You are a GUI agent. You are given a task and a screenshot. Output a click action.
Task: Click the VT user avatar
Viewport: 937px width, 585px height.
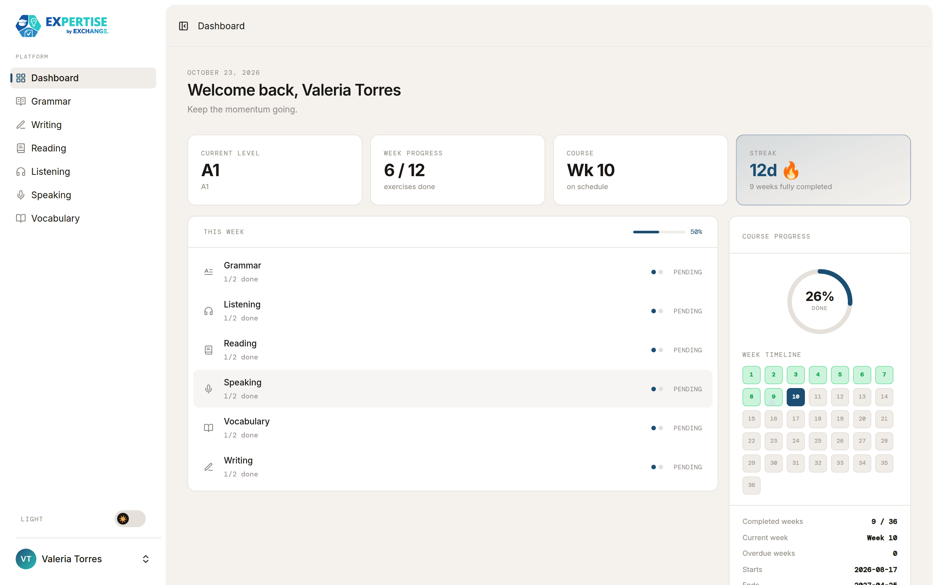26,559
